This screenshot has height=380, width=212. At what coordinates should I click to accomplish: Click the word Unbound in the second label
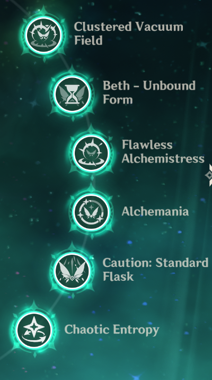(x=169, y=85)
